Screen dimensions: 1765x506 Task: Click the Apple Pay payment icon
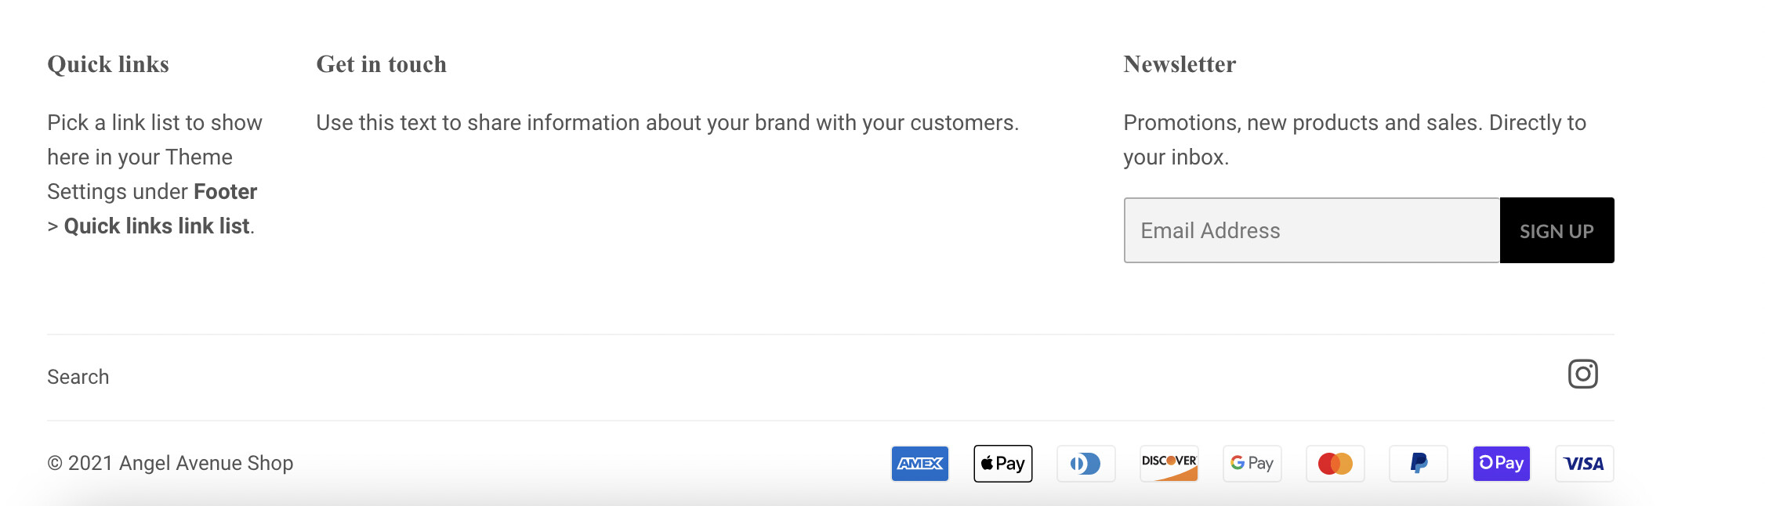(1003, 464)
